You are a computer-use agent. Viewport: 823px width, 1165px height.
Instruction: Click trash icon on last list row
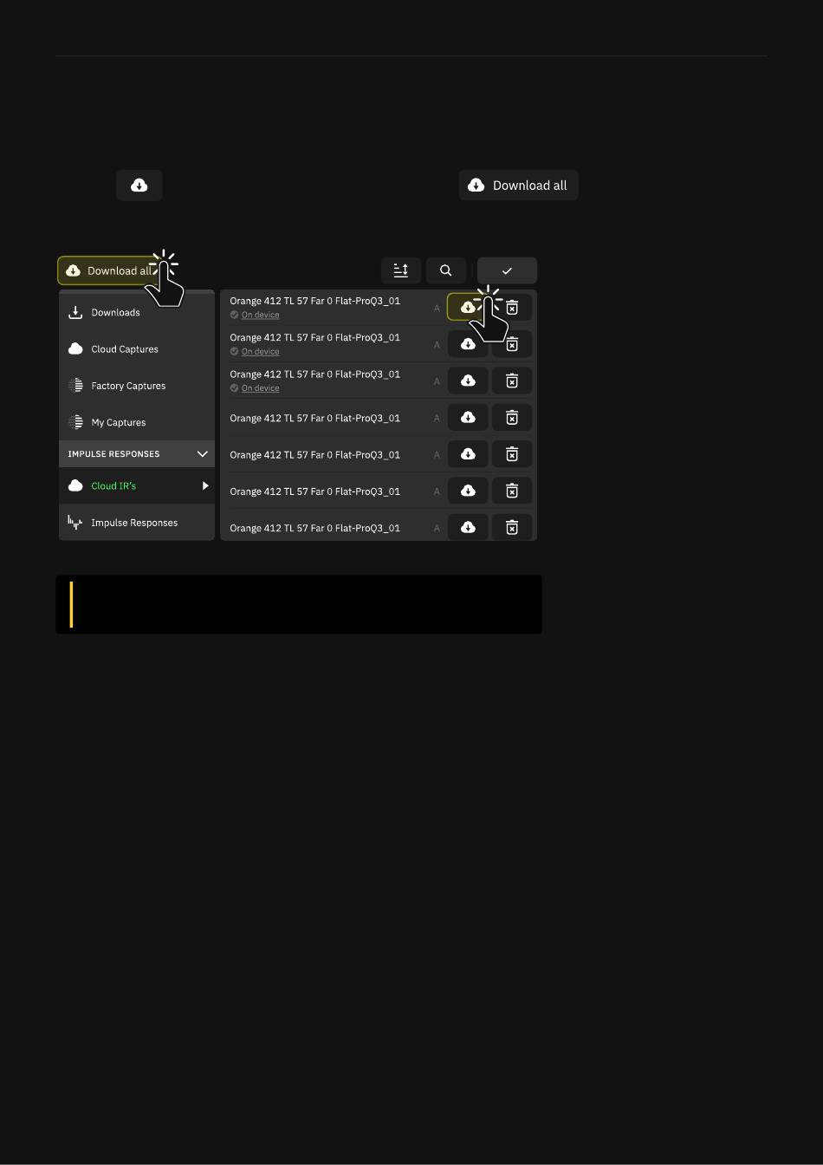[512, 527]
